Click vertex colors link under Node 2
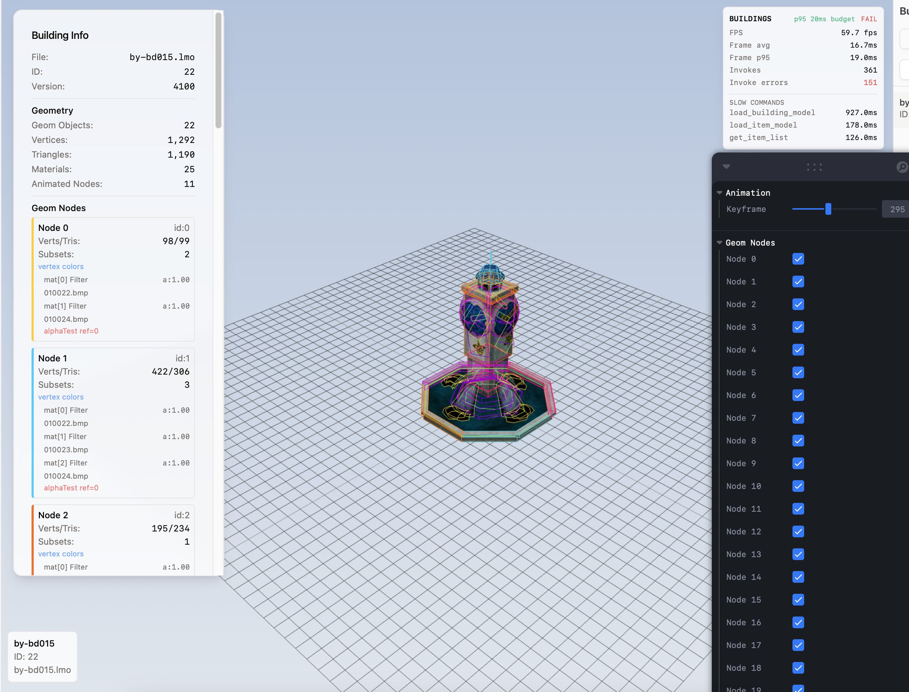 [x=61, y=553]
